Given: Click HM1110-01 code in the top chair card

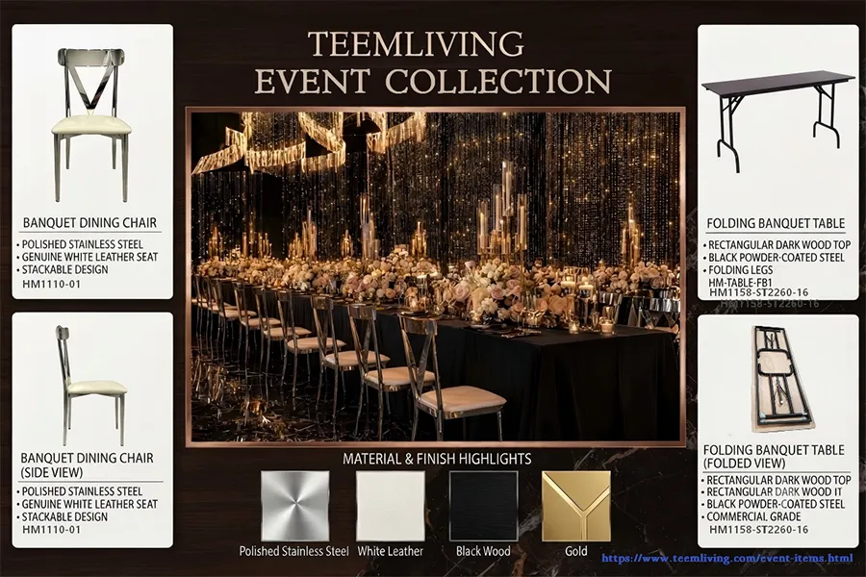Looking at the screenshot, I should [51, 285].
